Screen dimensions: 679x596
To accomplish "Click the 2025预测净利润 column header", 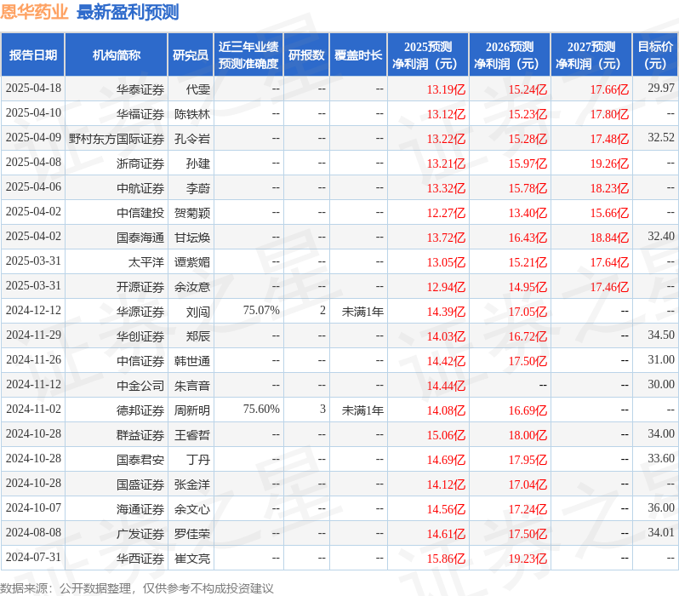I will tap(428, 55).
